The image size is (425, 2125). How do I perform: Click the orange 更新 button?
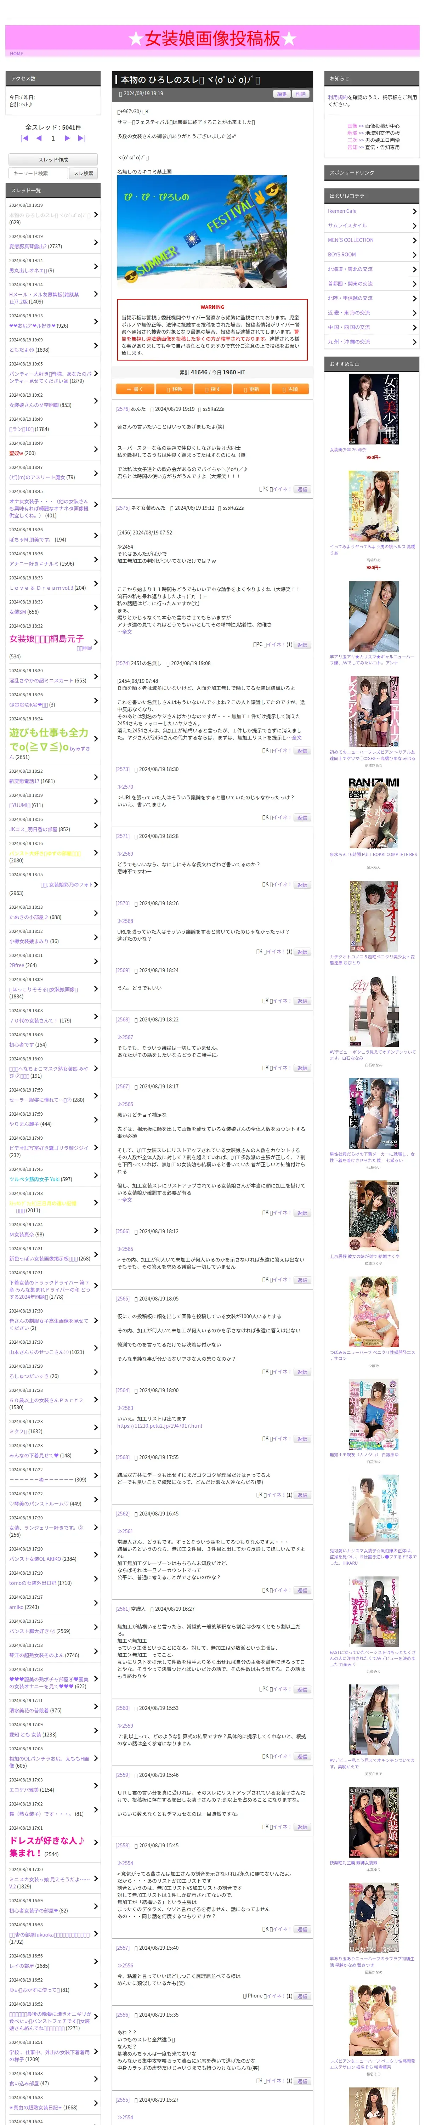coord(252,389)
